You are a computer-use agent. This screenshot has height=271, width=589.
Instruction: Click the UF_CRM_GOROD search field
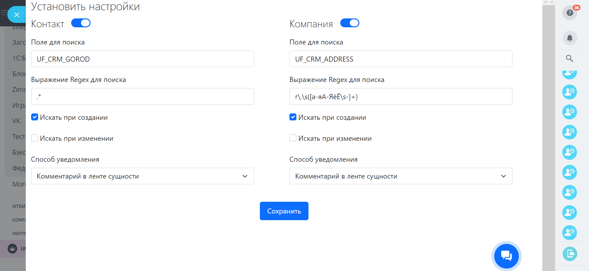(142, 59)
